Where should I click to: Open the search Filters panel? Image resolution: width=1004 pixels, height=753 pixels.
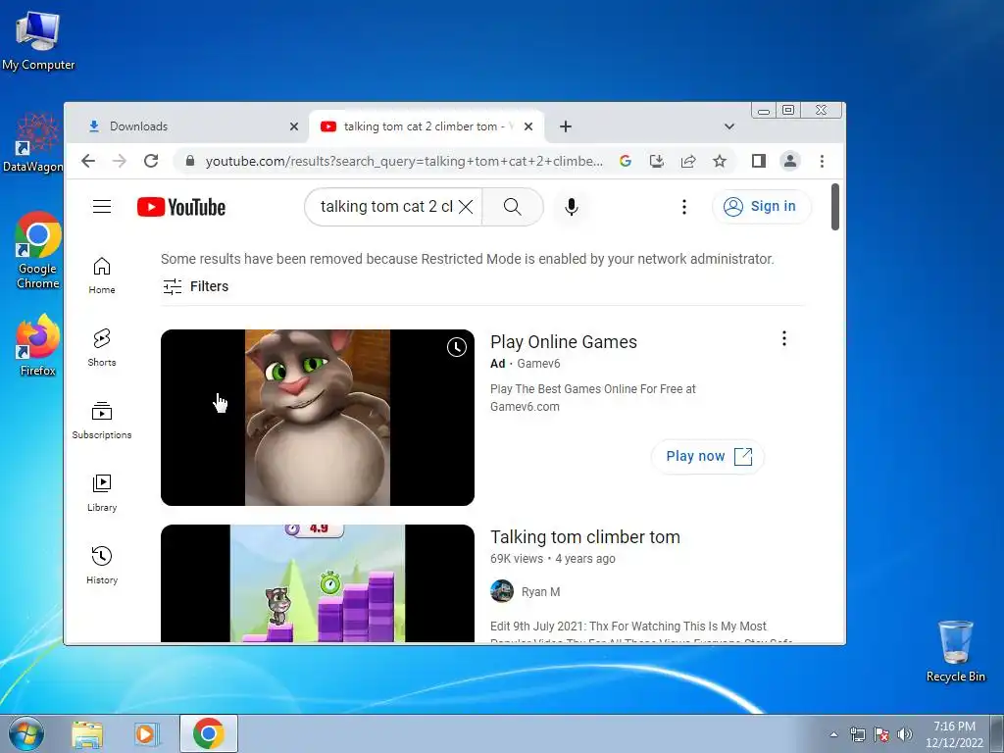(196, 286)
